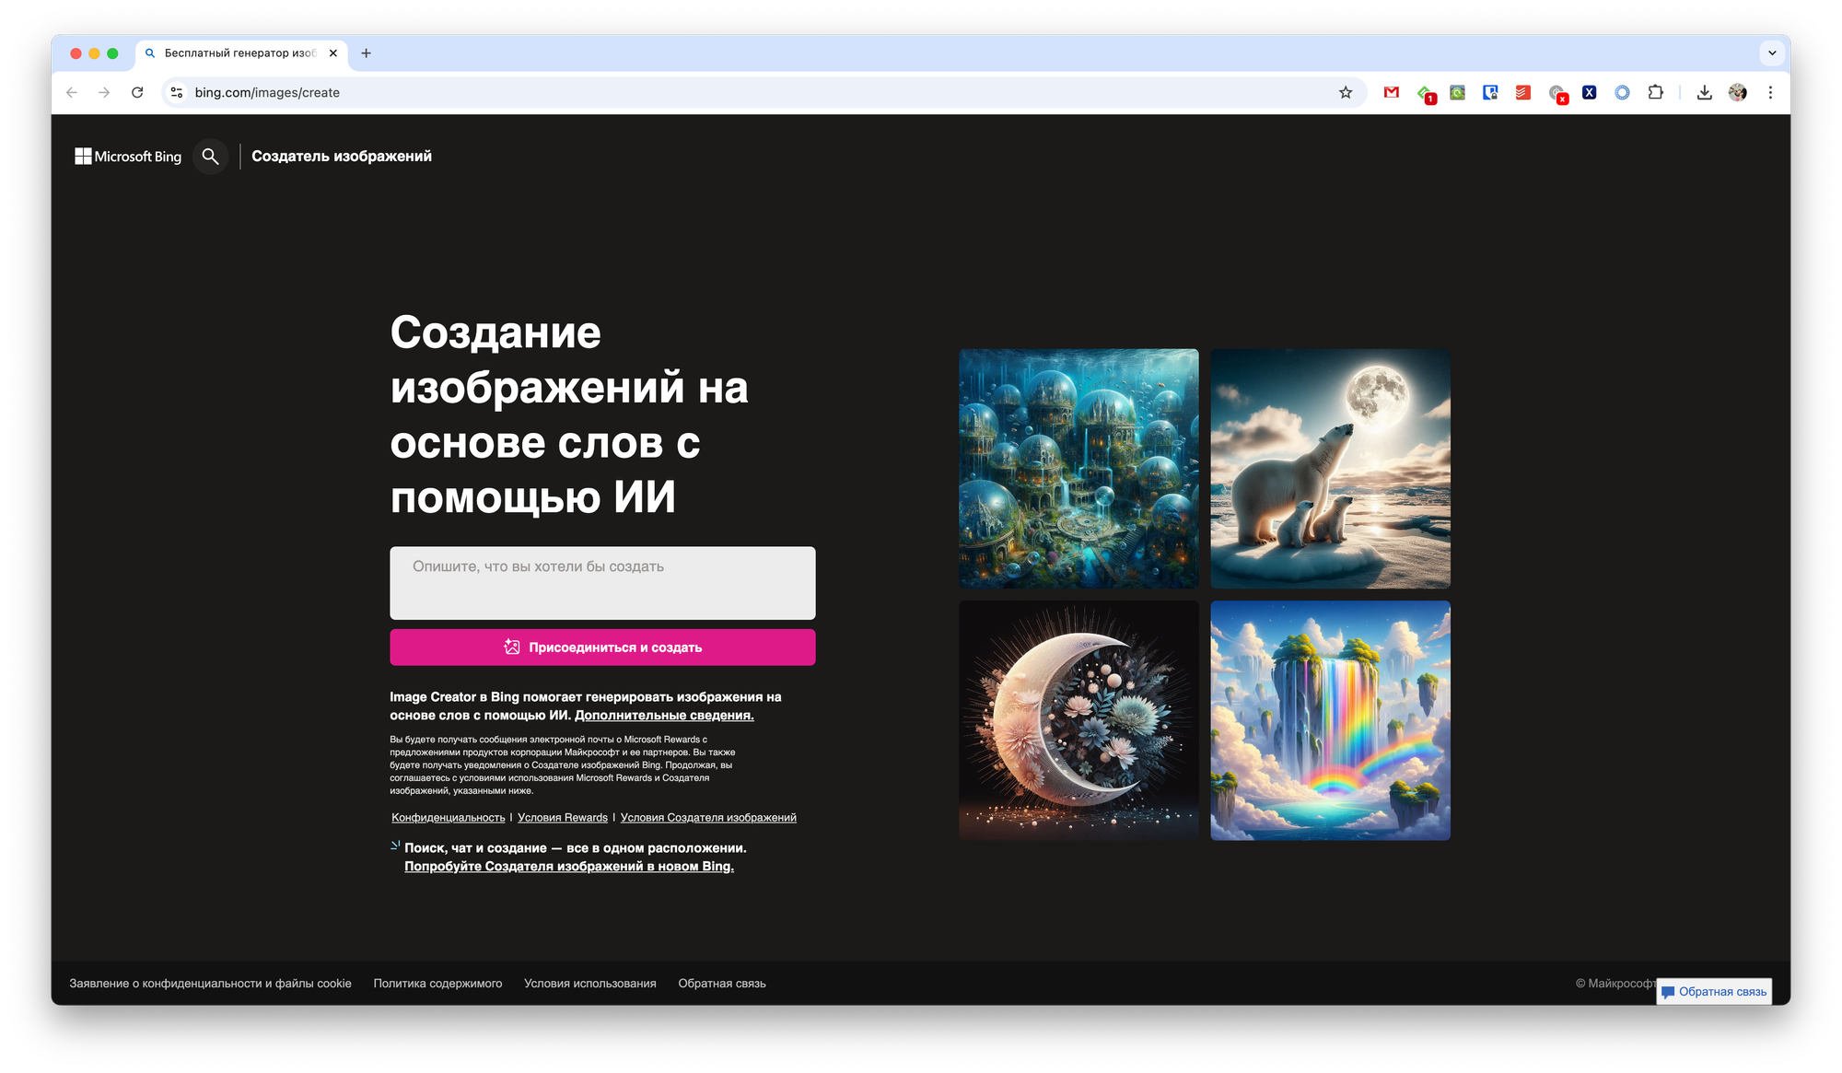Click the Условия Rewards link

(x=563, y=818)
